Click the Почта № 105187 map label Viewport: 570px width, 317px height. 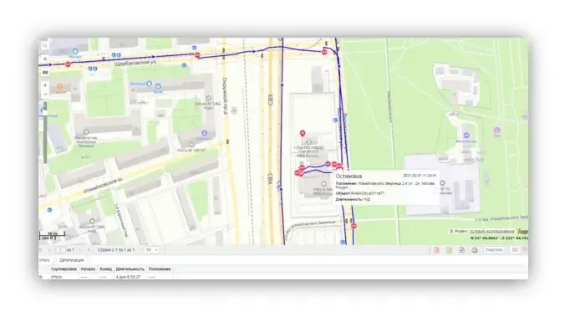coord(191,151)
